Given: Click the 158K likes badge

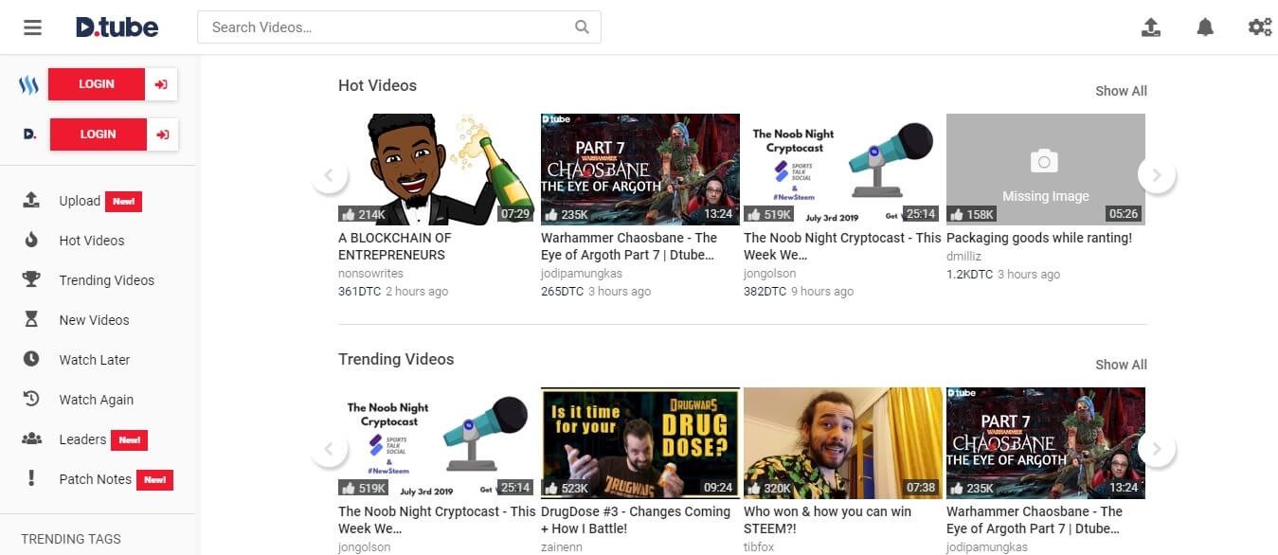Looking at the screenshot, I should [x=972, y=214].
